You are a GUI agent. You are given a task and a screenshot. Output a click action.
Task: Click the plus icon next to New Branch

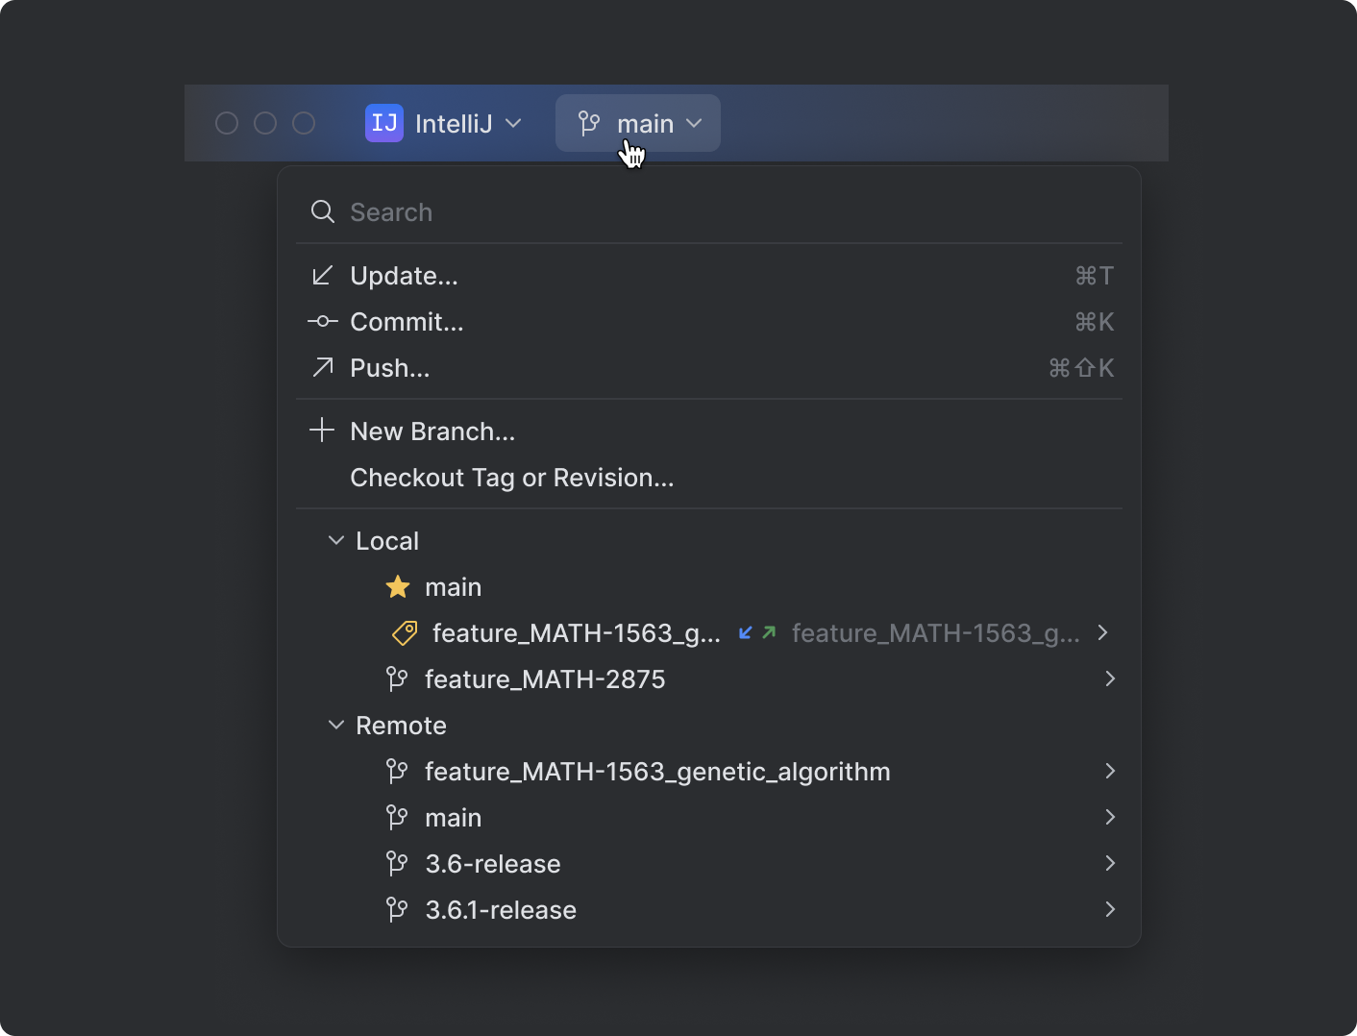click(x=322, y=430)
